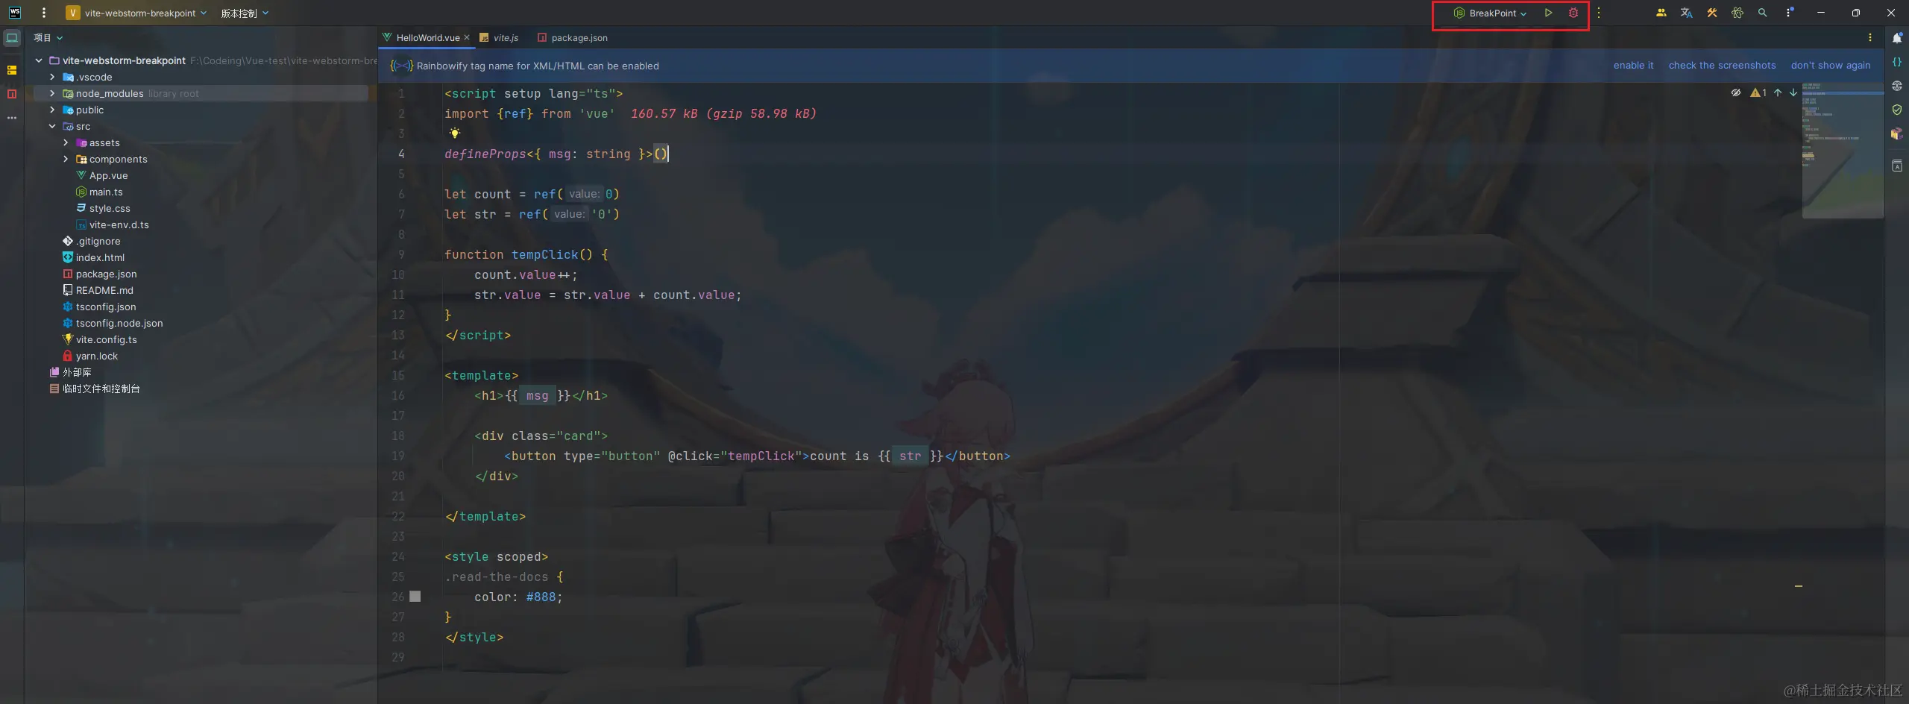
Task: Start debugging via the bug icon
Action: click(x=1573, y=13)
